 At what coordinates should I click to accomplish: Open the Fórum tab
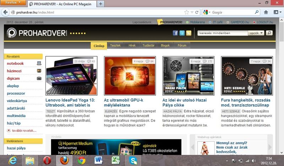[182, 45]
